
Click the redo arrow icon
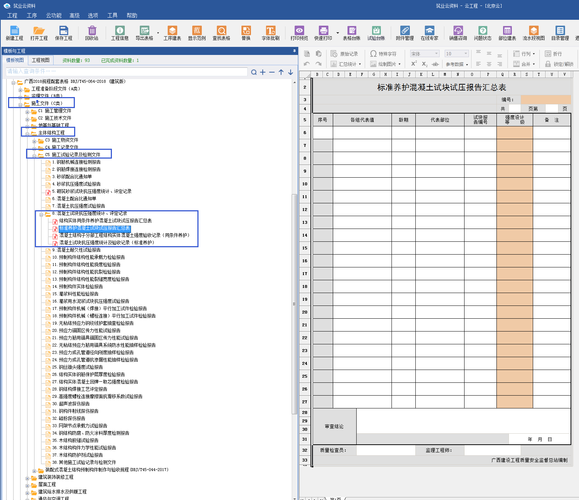318,64
